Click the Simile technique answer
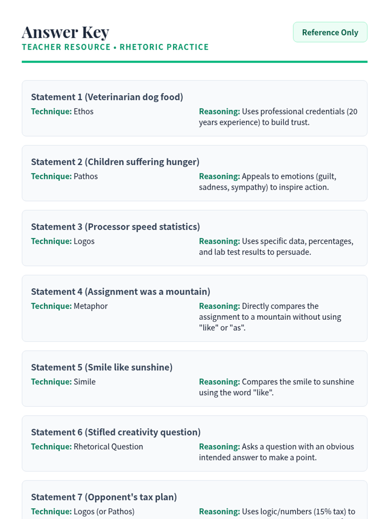Viewport: 389px width, 519px height. pos(84,382)
